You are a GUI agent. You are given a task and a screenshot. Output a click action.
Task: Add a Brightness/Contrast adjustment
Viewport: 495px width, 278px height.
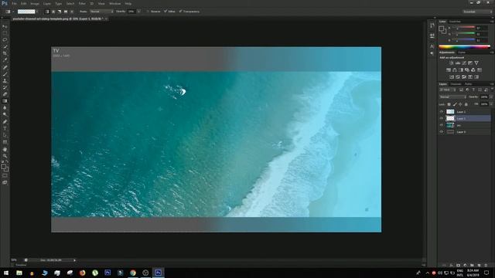coord(451,63)
